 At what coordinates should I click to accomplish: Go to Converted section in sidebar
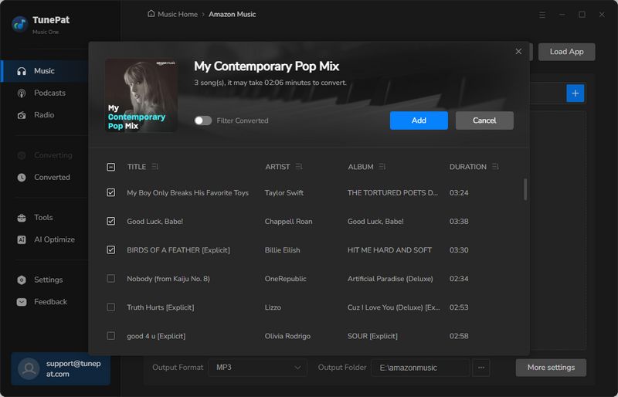click(x=52, y=177)
